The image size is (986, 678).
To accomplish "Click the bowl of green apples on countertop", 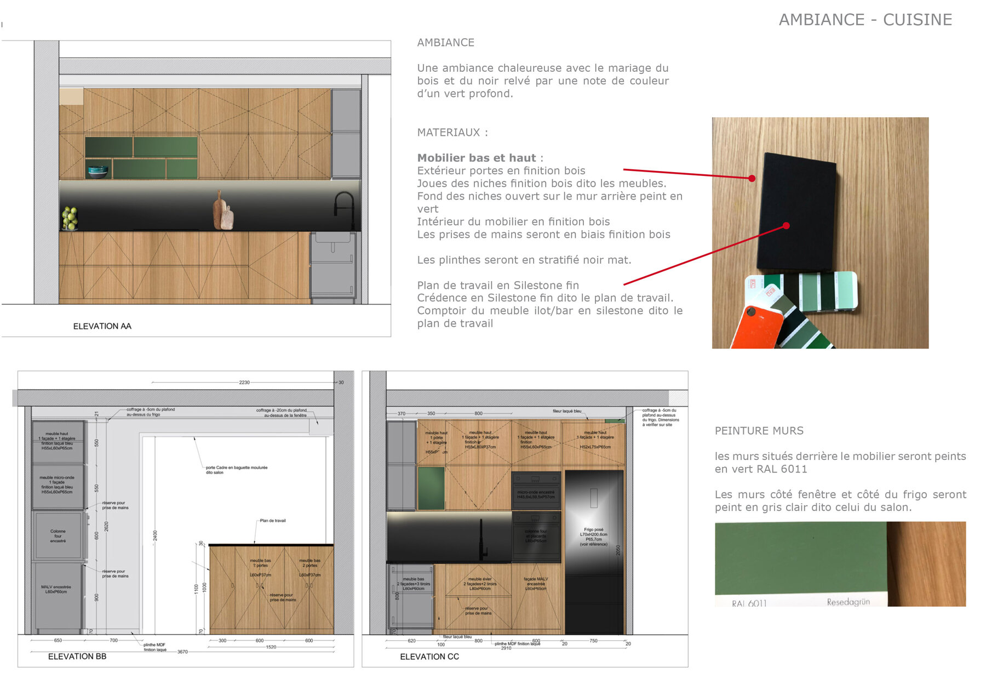I will pyautogui.click(x=70, y=218).
